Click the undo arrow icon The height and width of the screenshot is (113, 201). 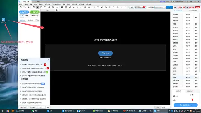click(121, 7)
